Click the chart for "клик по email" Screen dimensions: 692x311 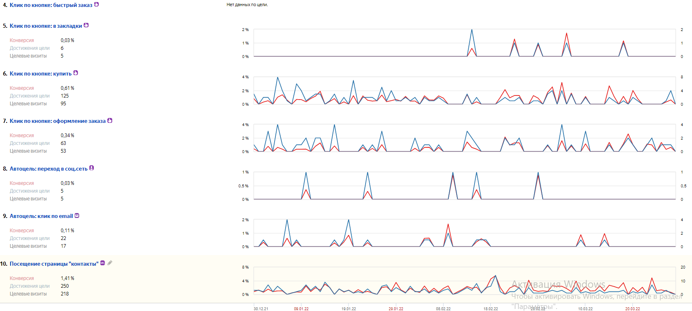point(465,233)
